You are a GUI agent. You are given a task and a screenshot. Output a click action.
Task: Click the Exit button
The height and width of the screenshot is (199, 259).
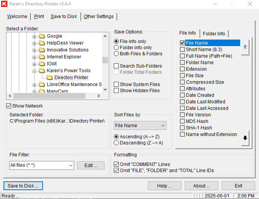(x=238, y=186)
